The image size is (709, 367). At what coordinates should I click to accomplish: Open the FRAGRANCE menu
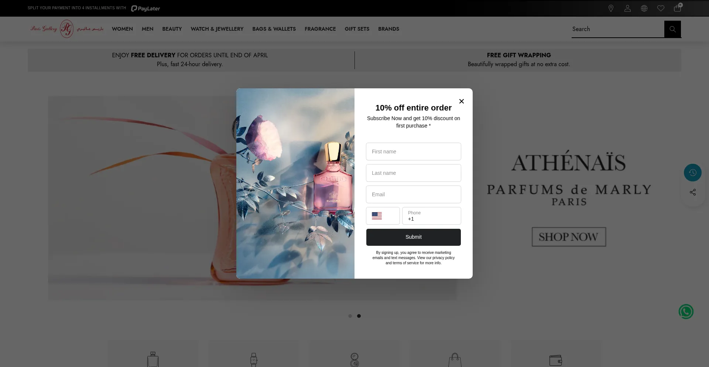click(x=320, y=29)
